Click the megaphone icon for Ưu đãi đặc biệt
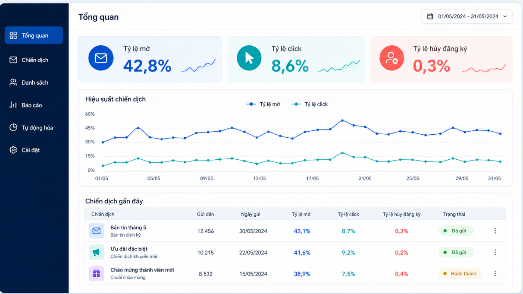Viewport: 523px width, 294px height. click(97, 252)
